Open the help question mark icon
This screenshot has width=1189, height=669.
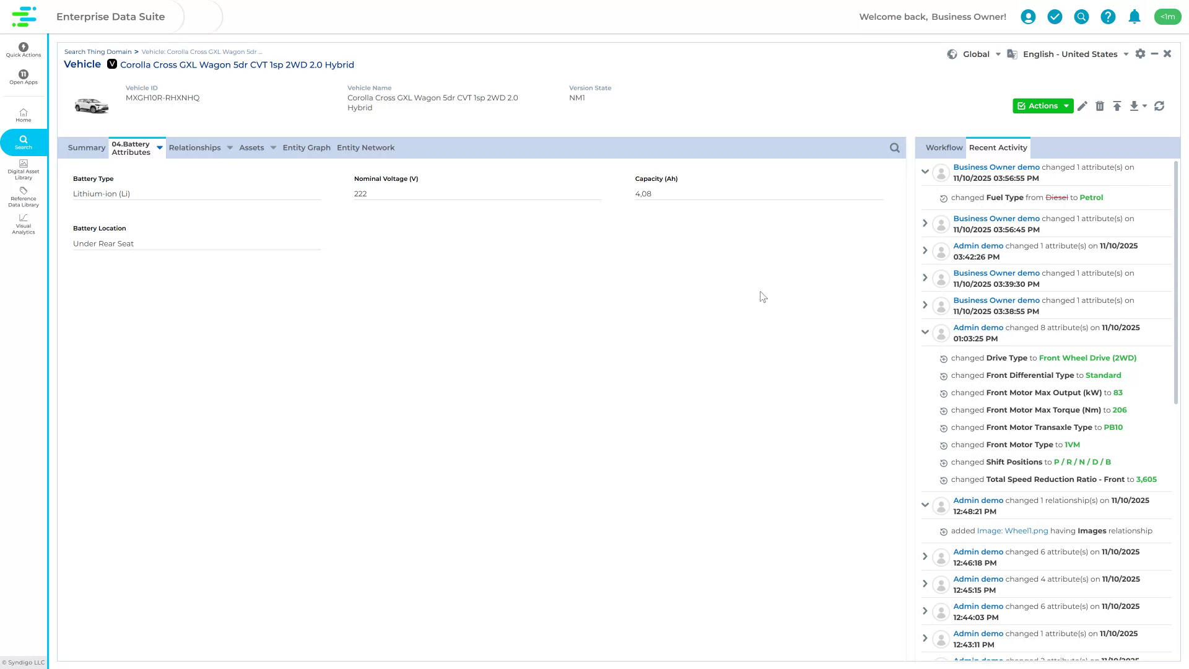[1108, 17]
